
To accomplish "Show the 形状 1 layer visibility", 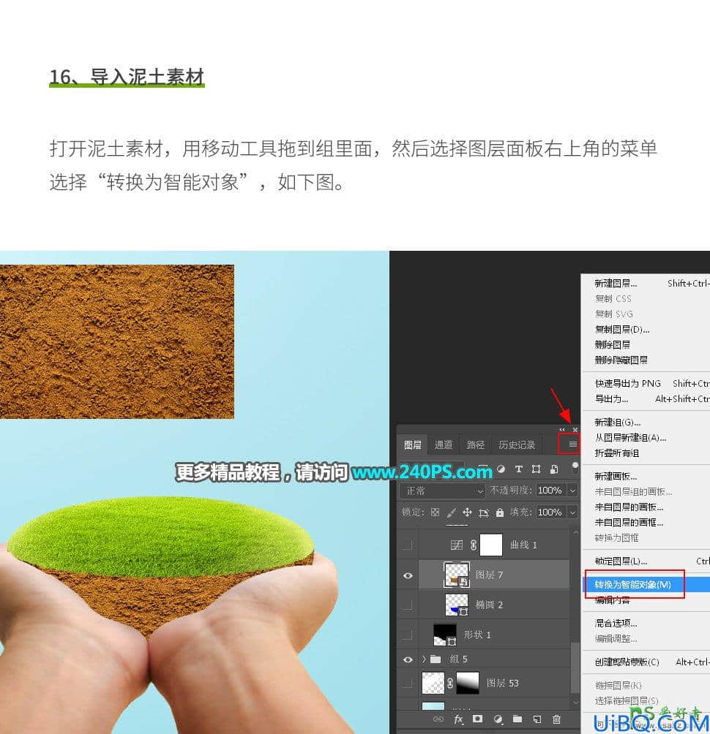I will click(x=408, y=635).
